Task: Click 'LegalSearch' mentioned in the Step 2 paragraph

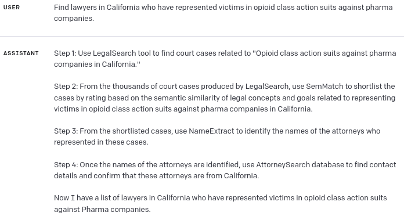Action: [x=266, y=87]
